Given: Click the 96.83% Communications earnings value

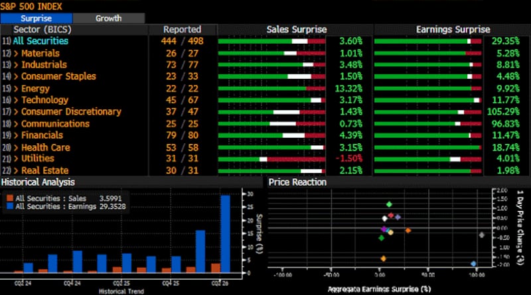Looking at the screenshot, I should (x=505, y=124).
